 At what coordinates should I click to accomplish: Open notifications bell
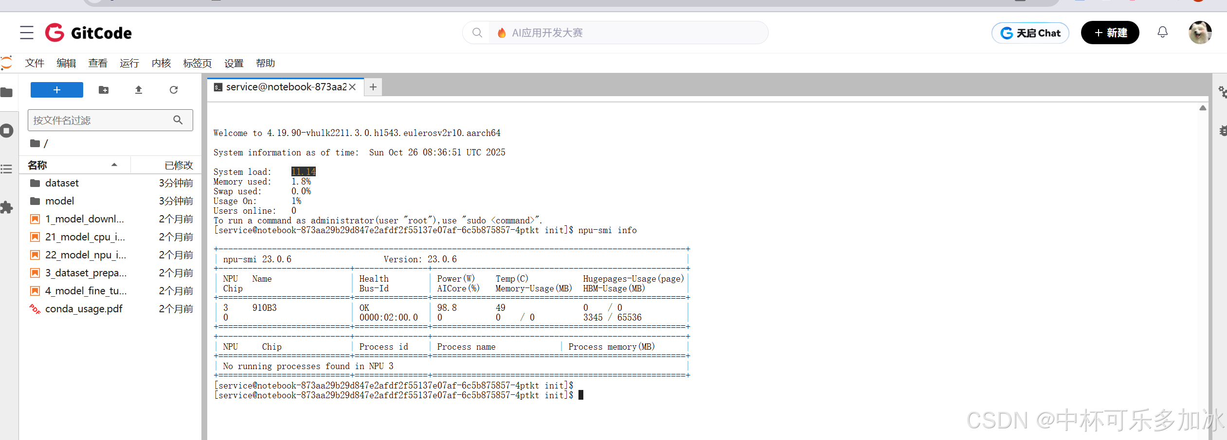pos(1162,32)
